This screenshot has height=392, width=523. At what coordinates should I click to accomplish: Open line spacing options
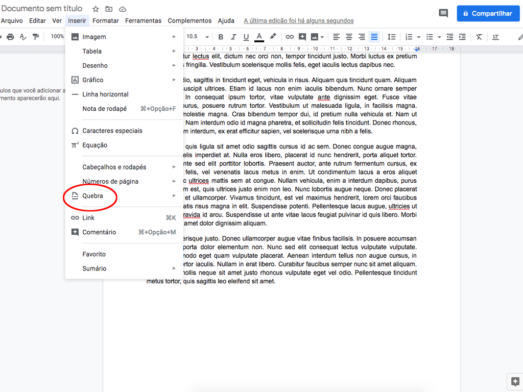point(391,37)
